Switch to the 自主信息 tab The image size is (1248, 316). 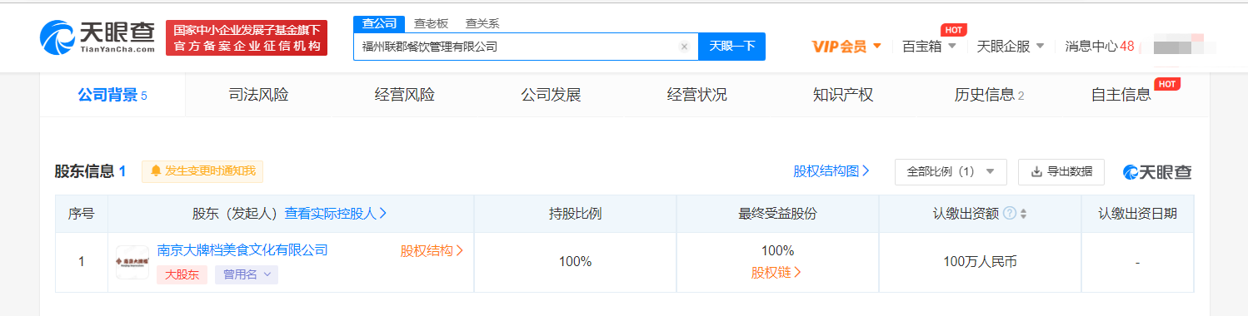point(1121,95)
